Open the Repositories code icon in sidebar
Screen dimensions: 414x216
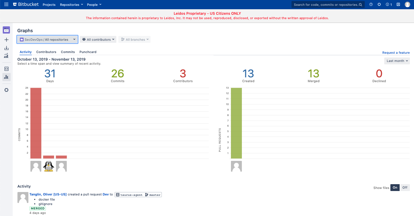click(x=6, y=69)
